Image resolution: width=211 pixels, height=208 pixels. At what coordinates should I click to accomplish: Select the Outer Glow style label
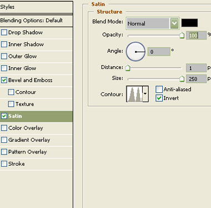[22, 56]
